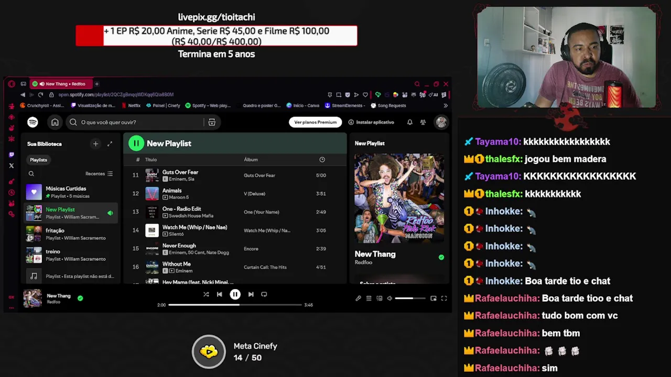671x377 pixels.
Task: Toggle shuffle in the player bar
Action: click(x=206, y=294)
